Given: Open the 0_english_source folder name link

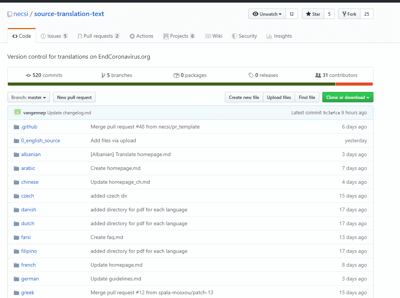Looking at the screenshot, I should click(41, 140).
